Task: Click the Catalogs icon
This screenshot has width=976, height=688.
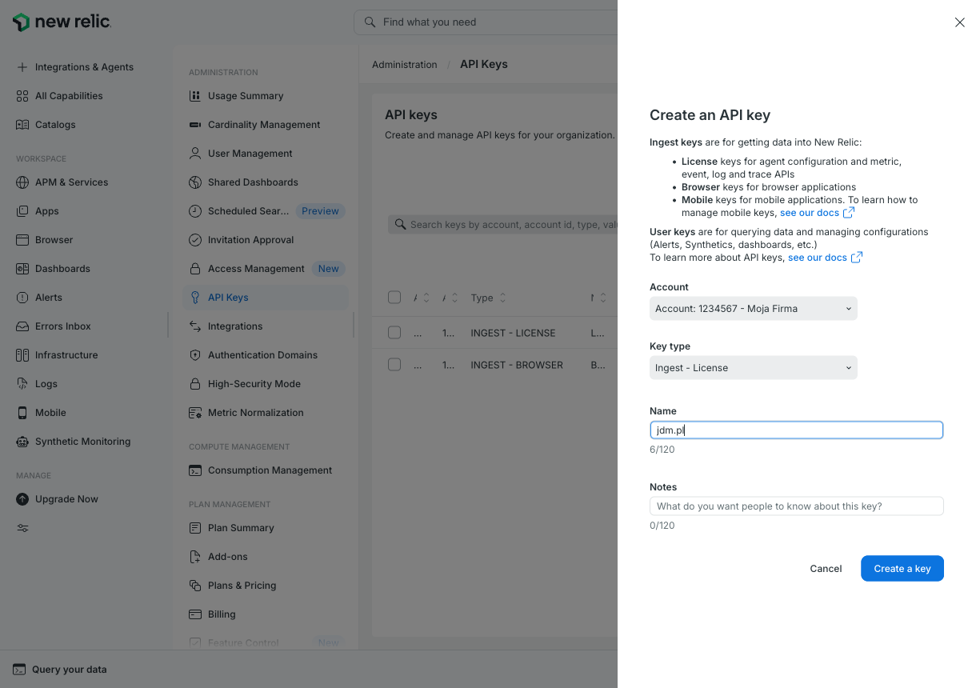Action: (22, 125)
